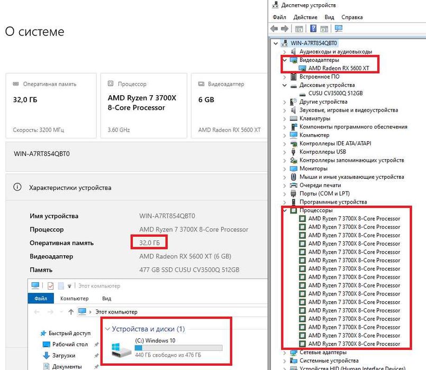Click the Компьютер category icon in Device Manager
426x370 pixels.
coord(293,135)
